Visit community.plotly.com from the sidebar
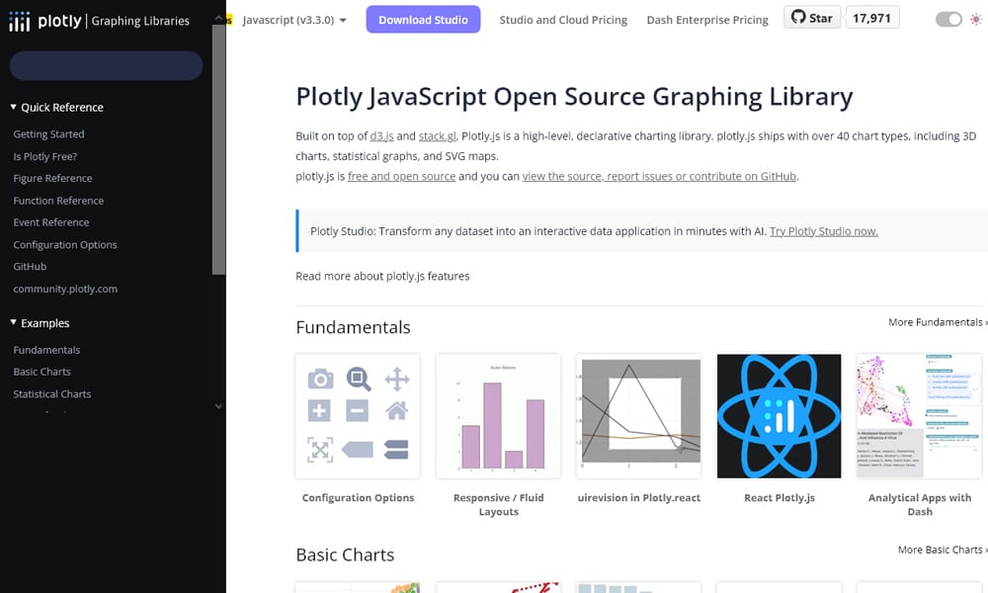The width and height of the screenshot is (988, 593). point(64,288)
